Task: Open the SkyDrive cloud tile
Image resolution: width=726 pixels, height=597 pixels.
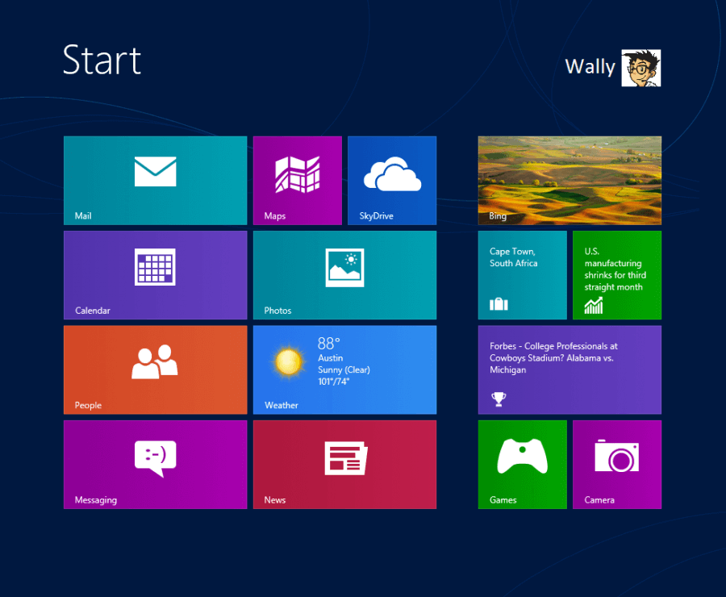Action: click(x=392, y=181)
